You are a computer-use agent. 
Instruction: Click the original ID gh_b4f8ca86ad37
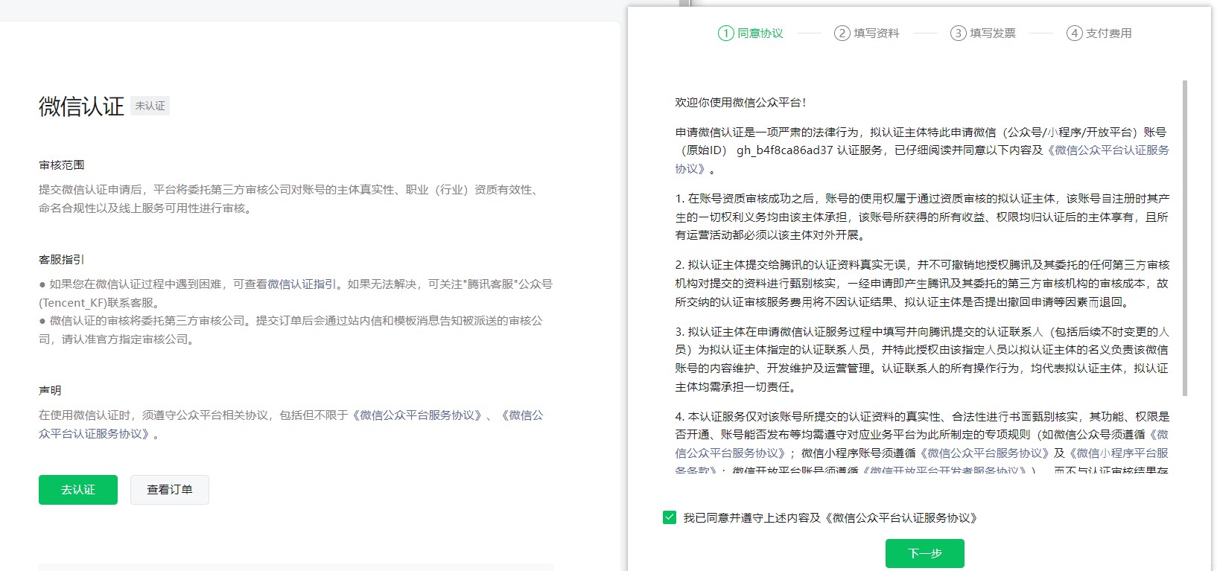tap(785, 150)
